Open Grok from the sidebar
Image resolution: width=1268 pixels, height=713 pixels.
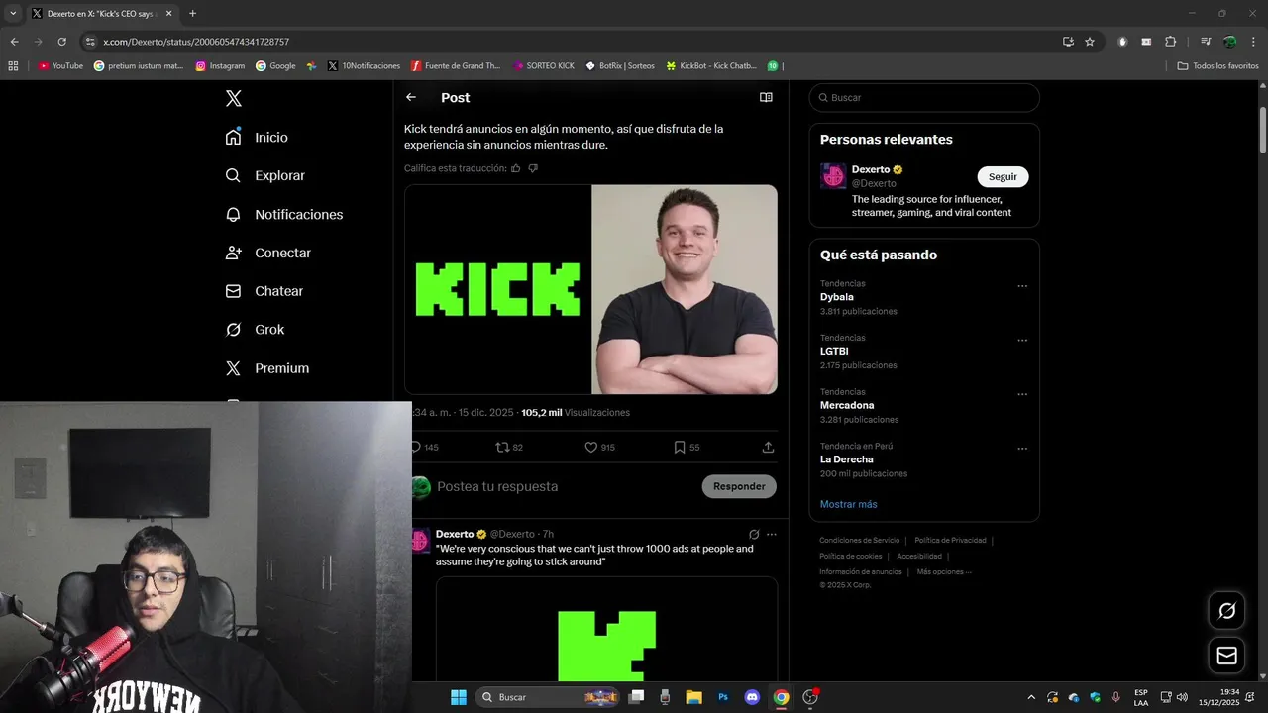[255, 330]
